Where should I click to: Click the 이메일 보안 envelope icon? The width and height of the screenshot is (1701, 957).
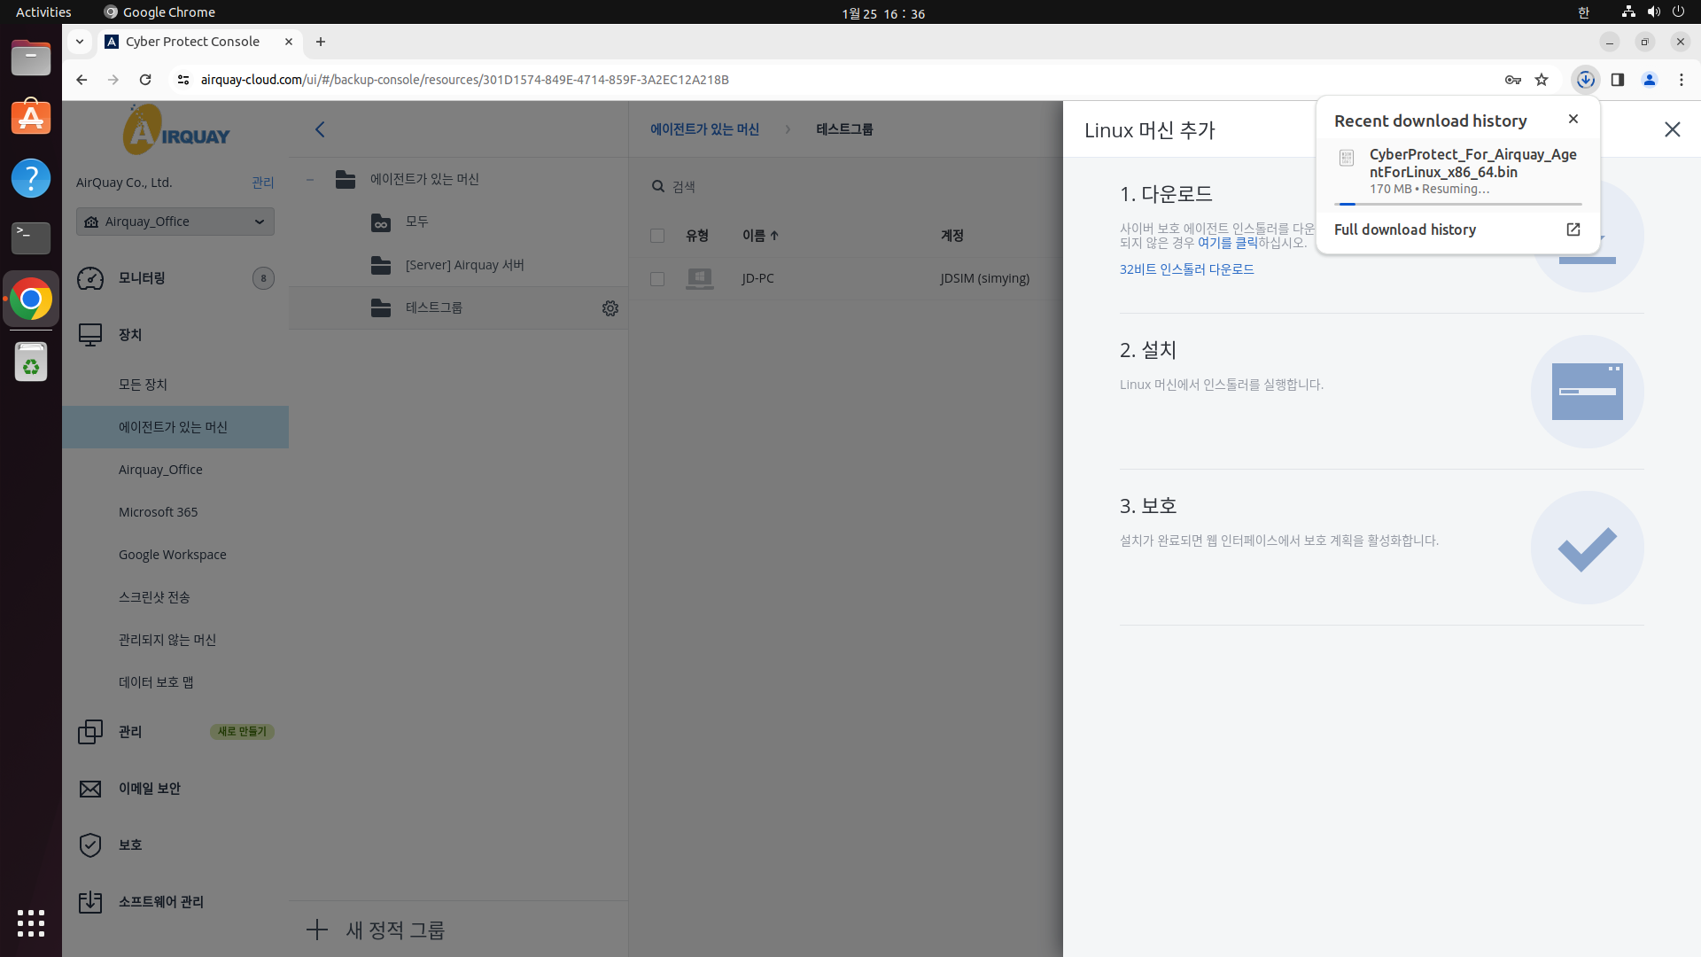click(x=90, y=789)
